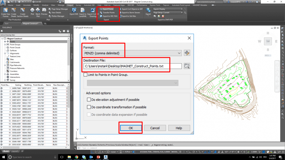Open the Plotter Manager
285x160 pixels.
click(x=56, y=16)
